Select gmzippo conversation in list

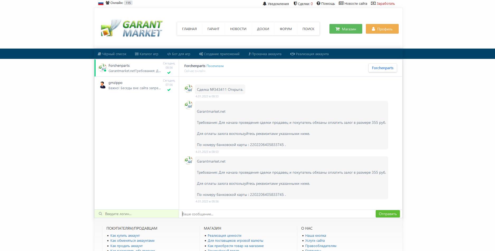tap(137, 85)
